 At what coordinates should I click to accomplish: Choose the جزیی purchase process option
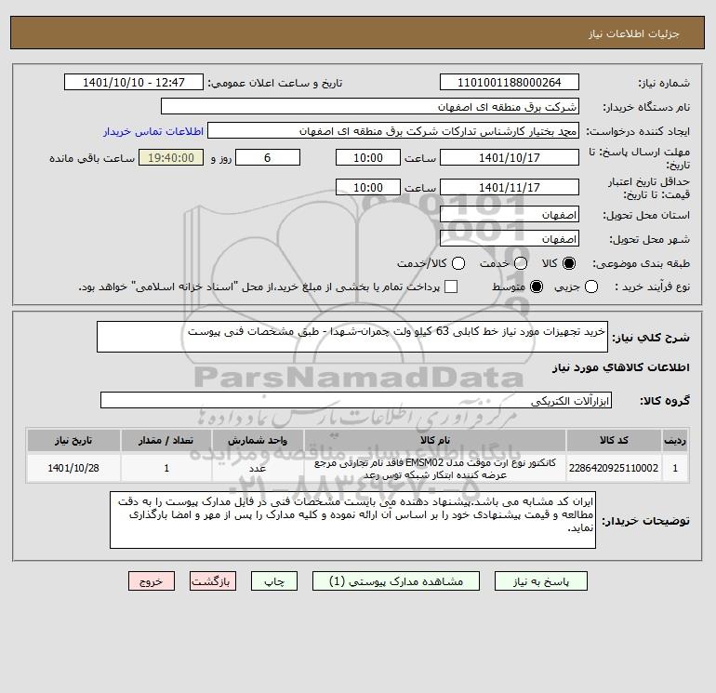click(x=591, y=287)
